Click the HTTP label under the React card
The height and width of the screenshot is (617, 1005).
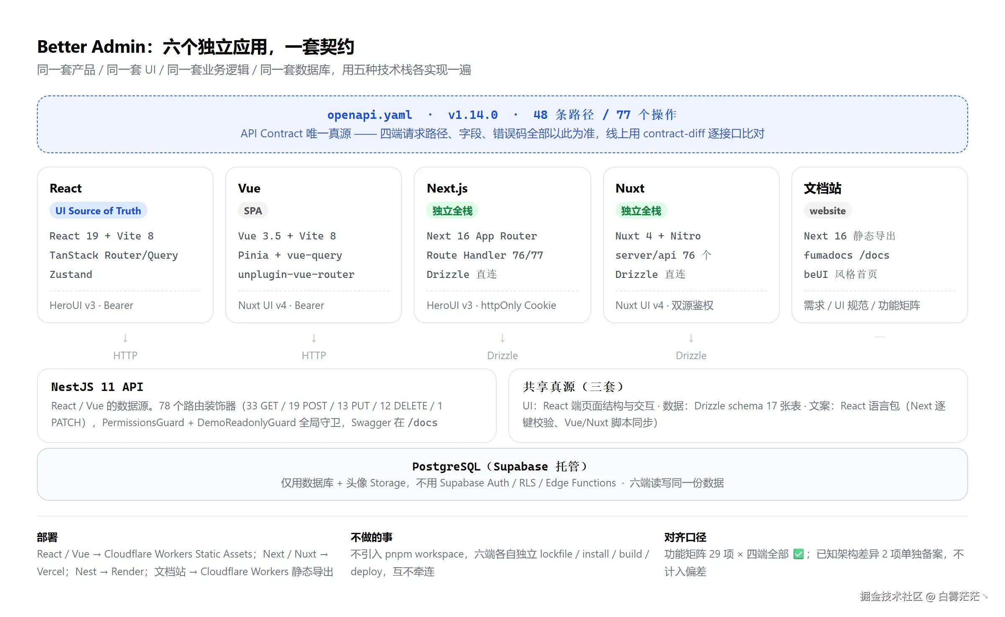[x=125, y=355]
